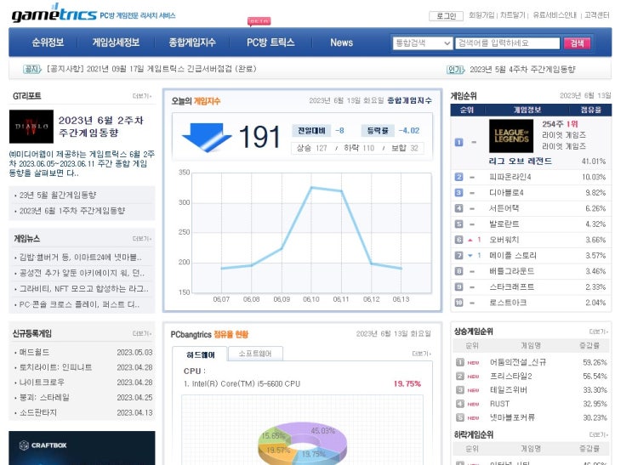Click the 인기 popular tag icon
The width and height of the screenshot is (632, 465).
pyautogui.click(x=456, y=70)
